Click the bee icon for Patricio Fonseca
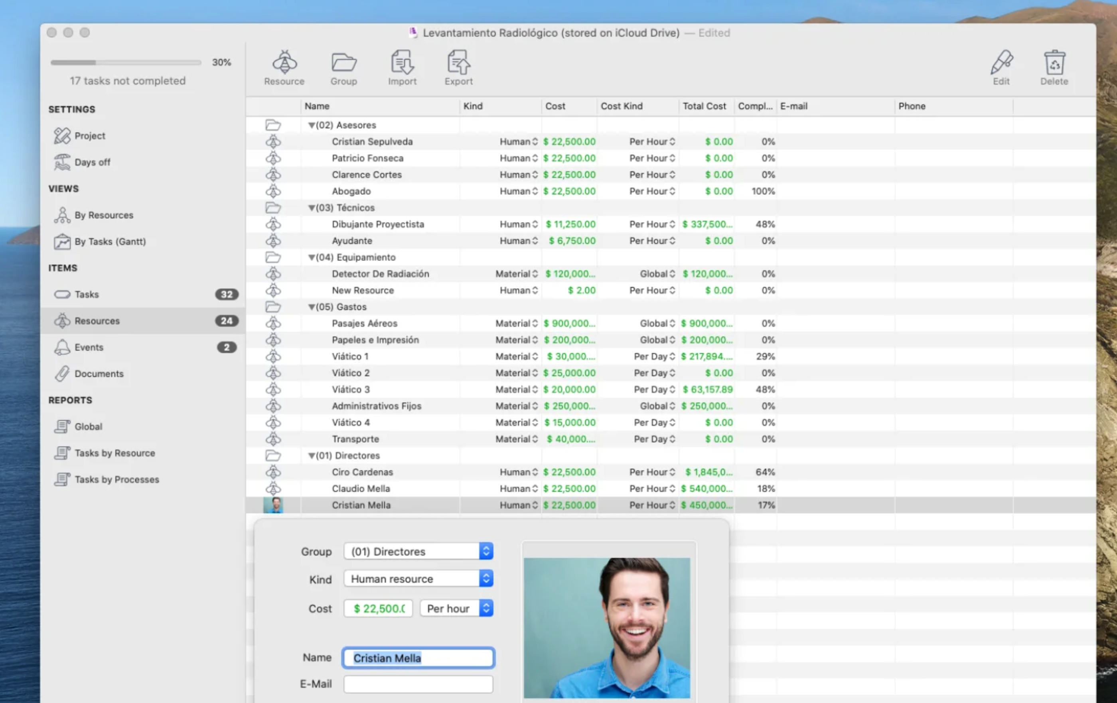Image resolution: width=1117 pixels, height=703 pixels. [273, 158]
